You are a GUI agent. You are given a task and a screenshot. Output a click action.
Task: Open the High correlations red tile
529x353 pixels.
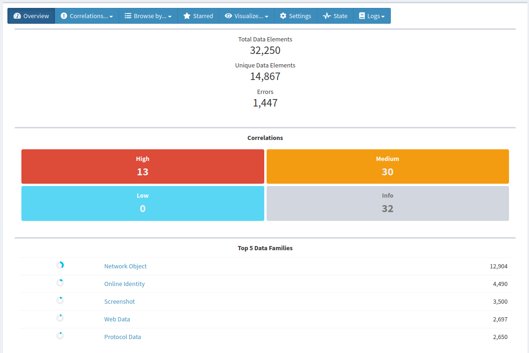[x=143, y=167]
